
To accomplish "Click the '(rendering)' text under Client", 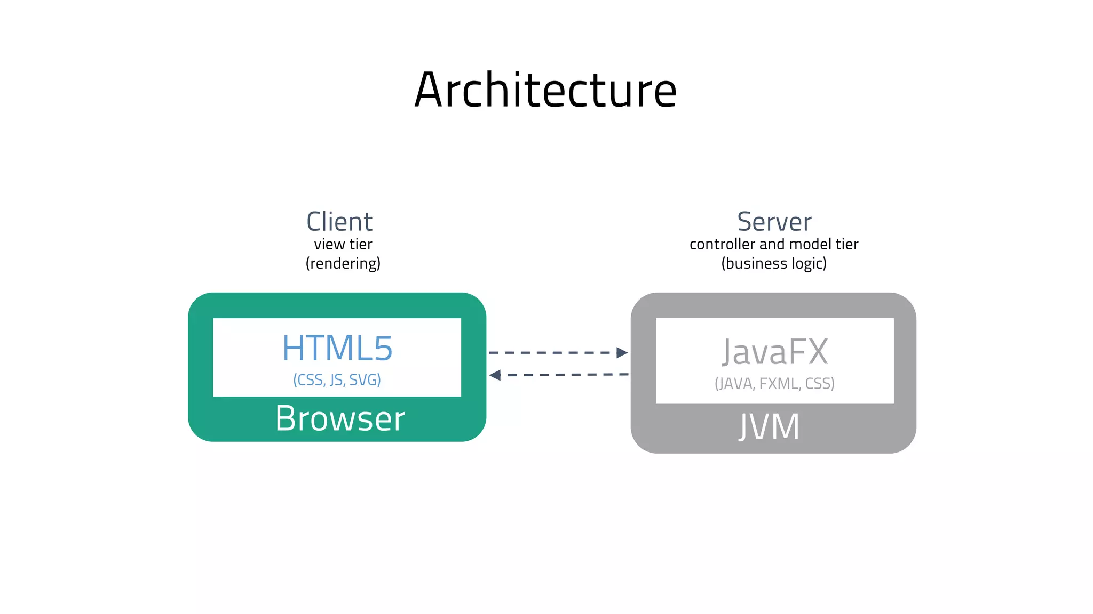I will click(343, 263).
